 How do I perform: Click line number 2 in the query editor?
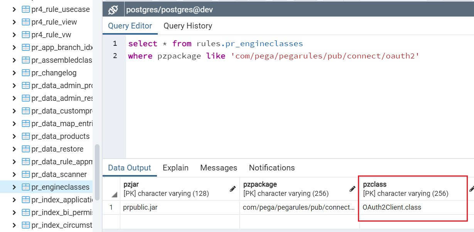pyautogui.click(x=115, y=56)
